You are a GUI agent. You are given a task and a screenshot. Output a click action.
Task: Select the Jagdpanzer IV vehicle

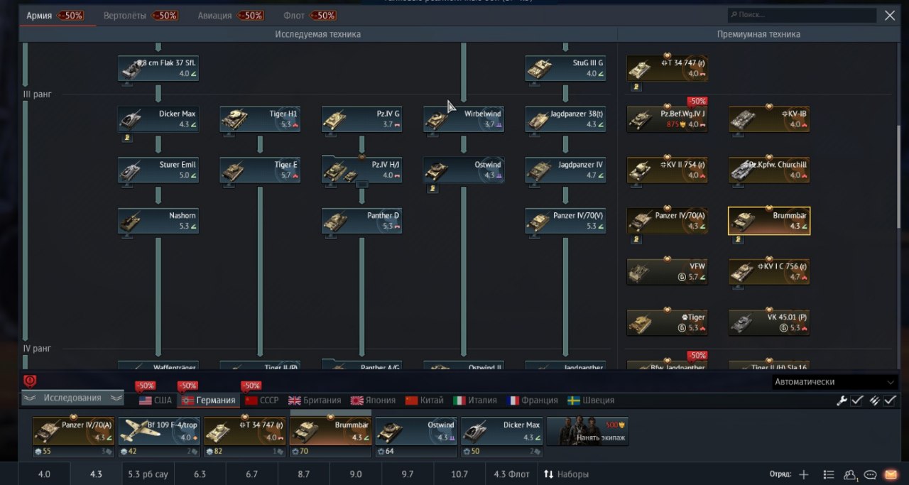[566, 170]
